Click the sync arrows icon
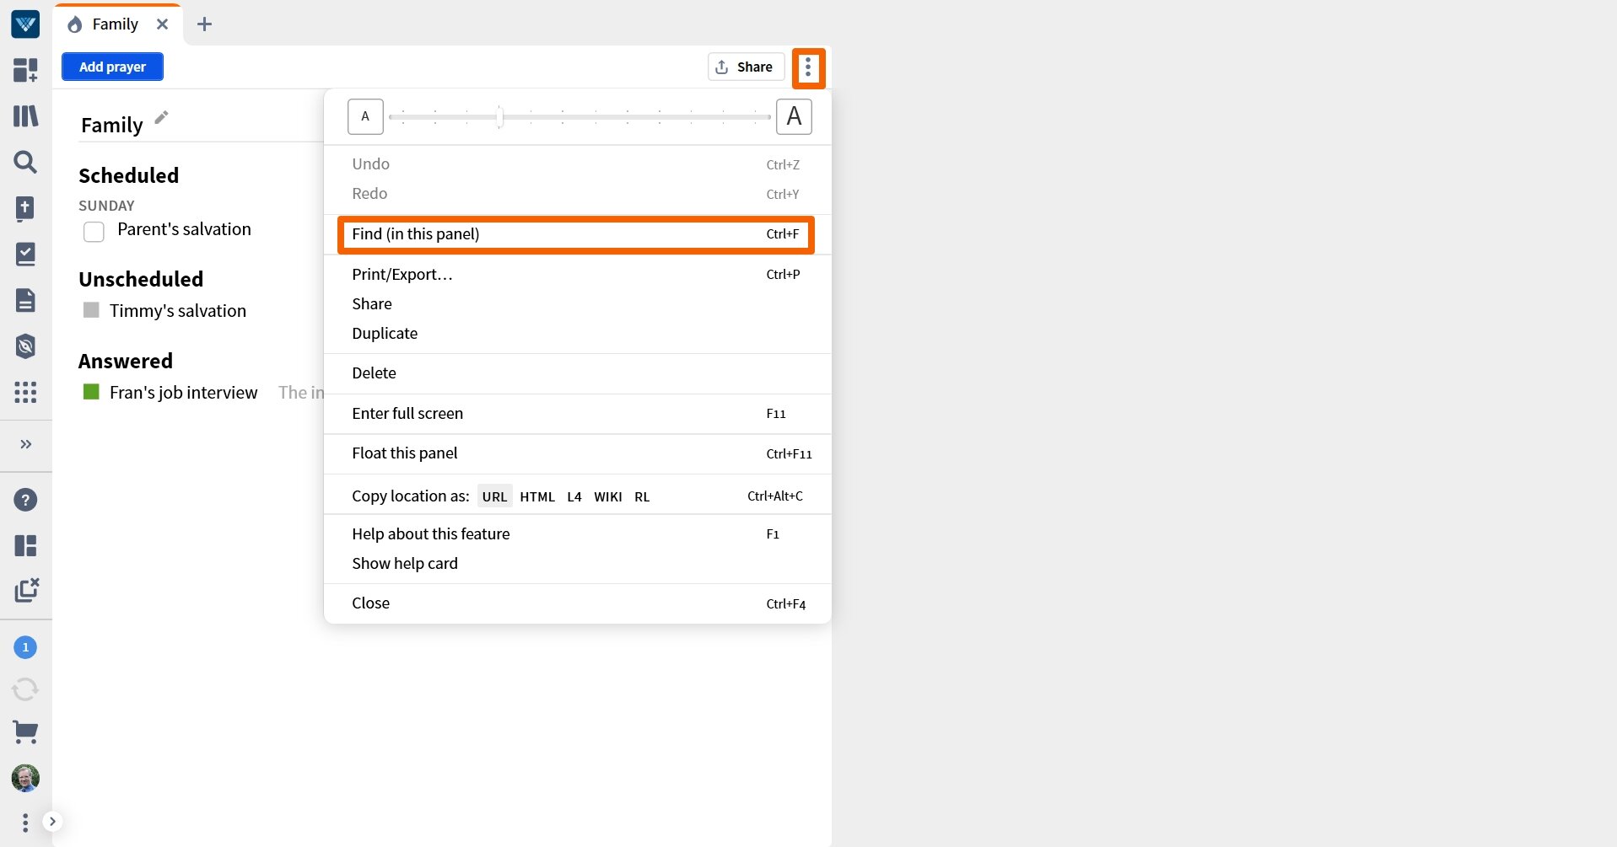The width and height of the screenshot is (1617, 847). coord(25,689)
